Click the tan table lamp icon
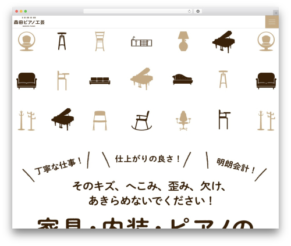 [x=183, y=41]
